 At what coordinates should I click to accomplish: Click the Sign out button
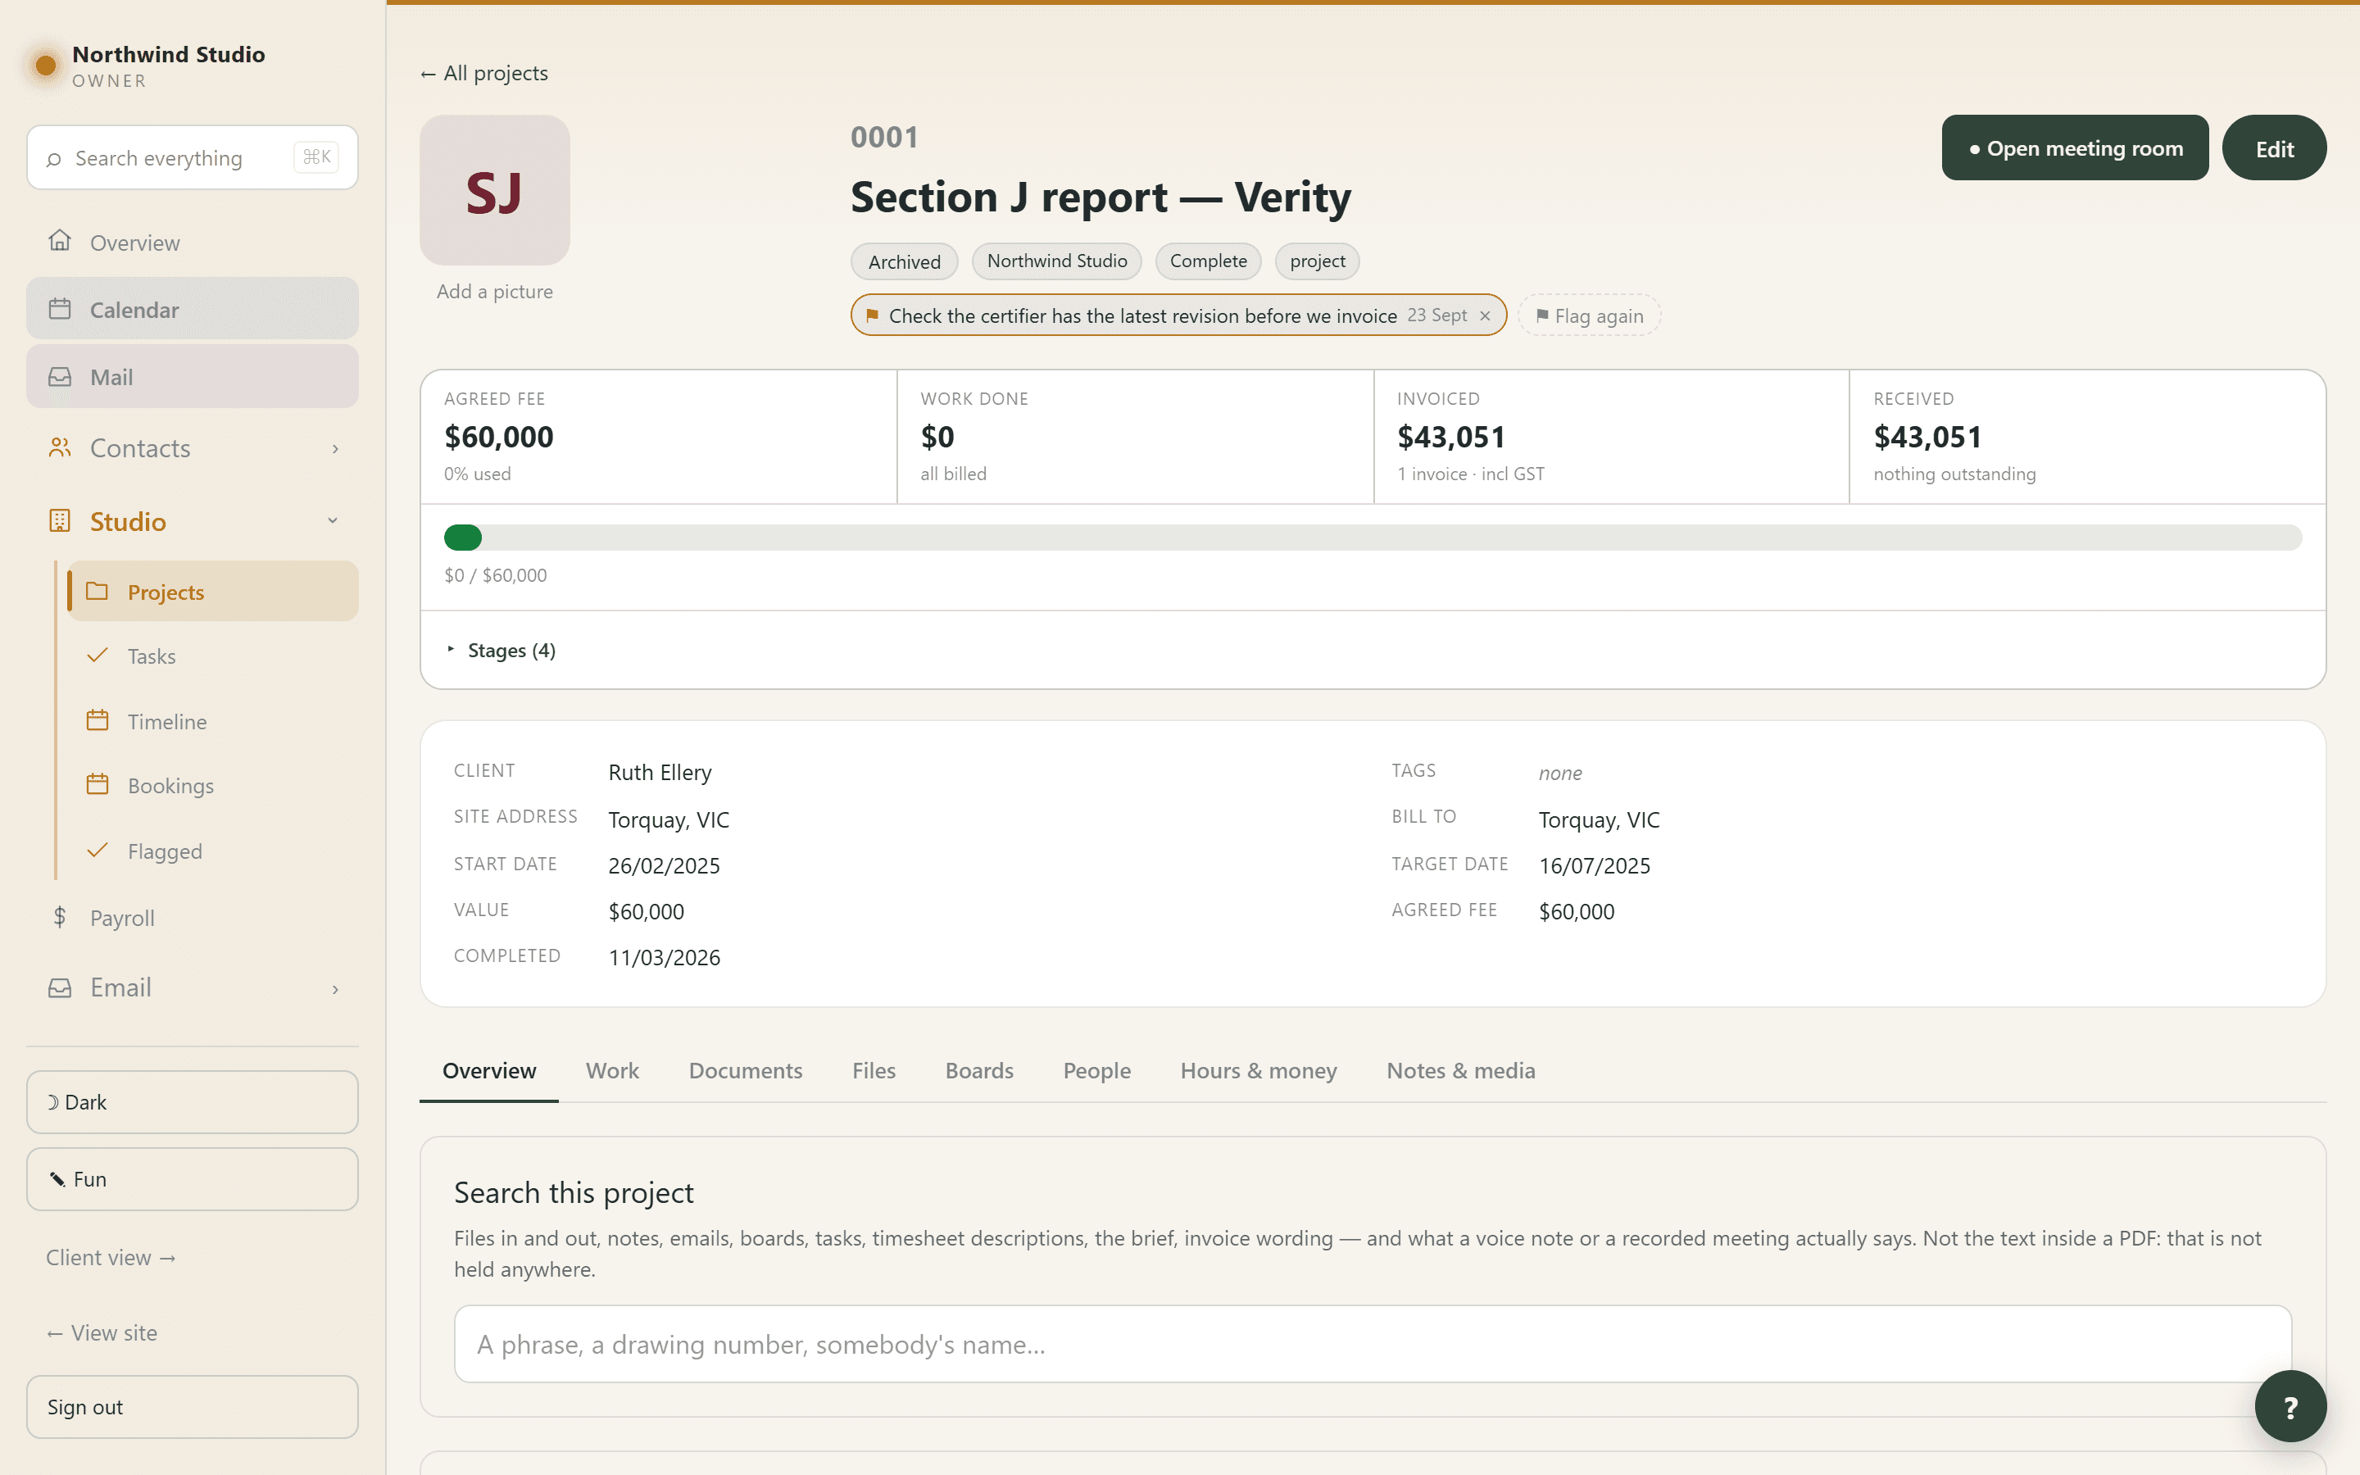[192, 1407]
